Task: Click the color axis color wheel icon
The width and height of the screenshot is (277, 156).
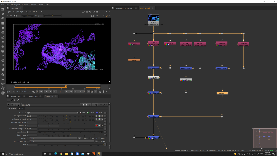Action: [99, 125]
